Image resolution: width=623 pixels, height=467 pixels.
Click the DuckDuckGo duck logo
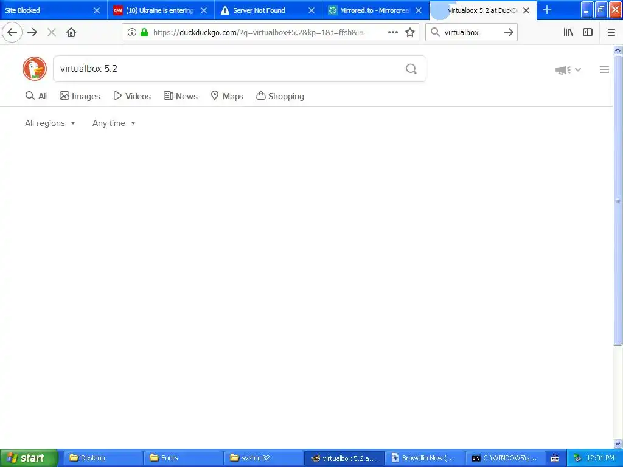point(35,69)
